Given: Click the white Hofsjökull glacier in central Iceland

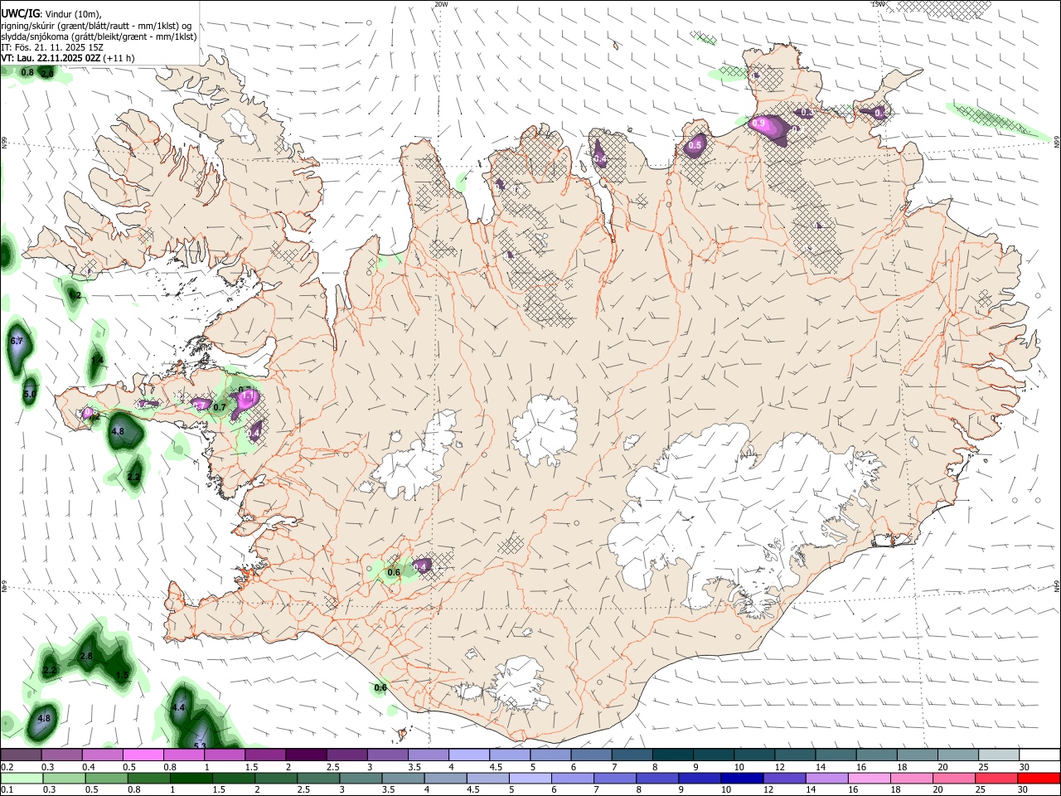Looking at the screenshot, I should [545, 429].
